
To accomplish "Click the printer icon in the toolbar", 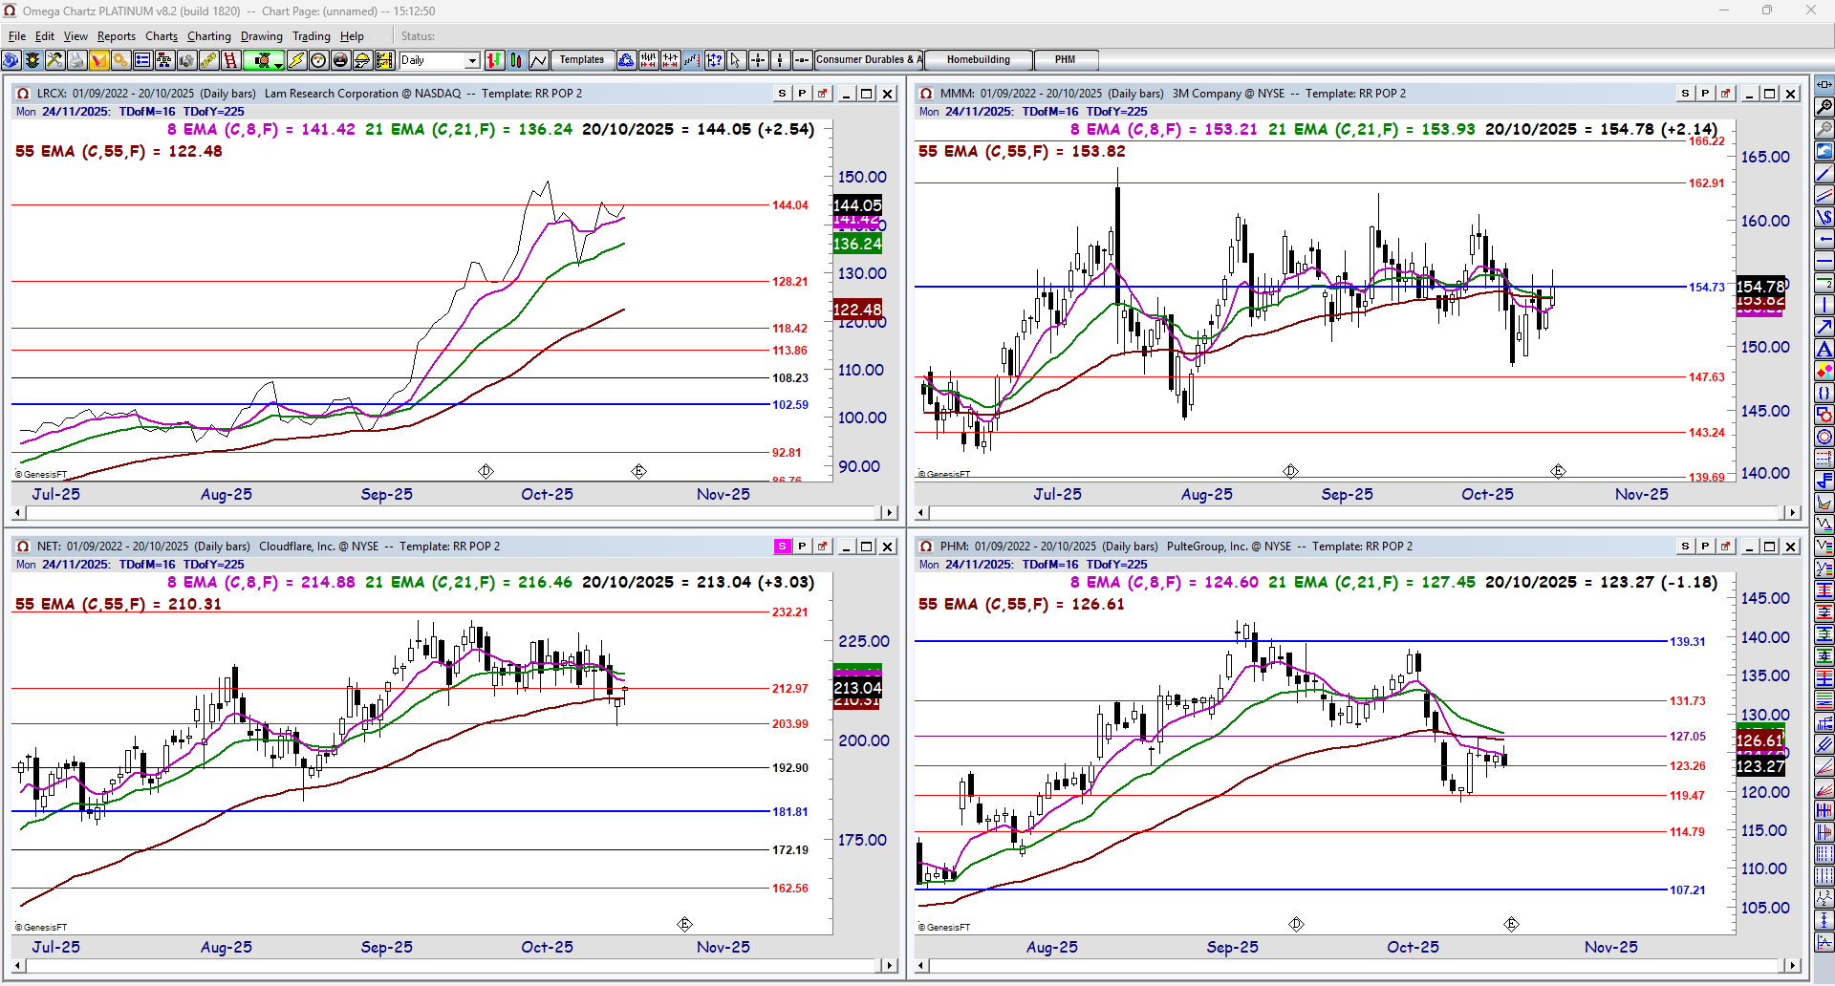I will 76,60.
